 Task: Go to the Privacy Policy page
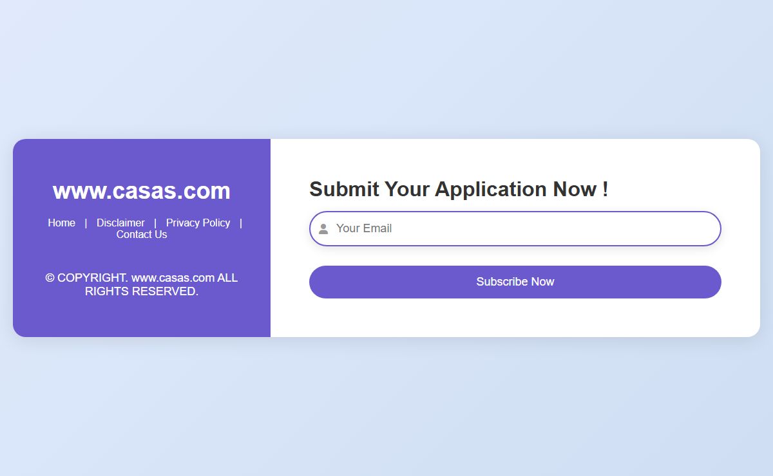(x=198, y=223)
